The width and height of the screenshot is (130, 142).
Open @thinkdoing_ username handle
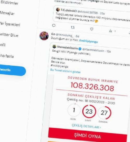64,35
